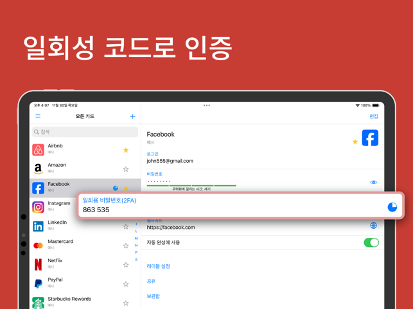The height and width of the screenshot is (309, 413).
Task: Open the 레이블 설정 label settings link
Action: coord(158,266)
